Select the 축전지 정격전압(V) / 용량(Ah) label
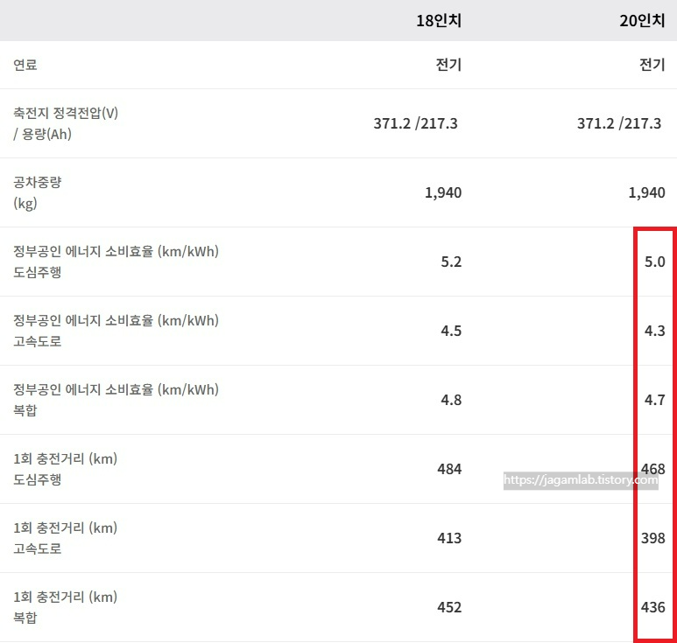The image size is (677, 643). pyautogui.click(x=66, y=123)
